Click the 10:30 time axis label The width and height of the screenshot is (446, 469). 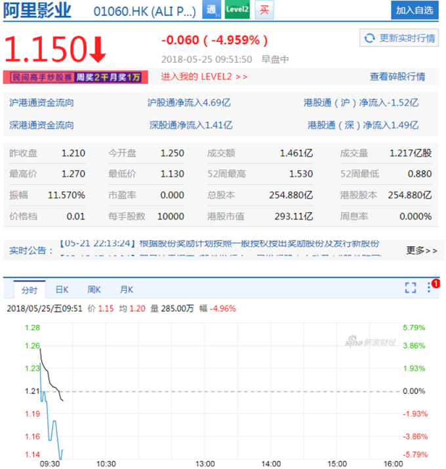click(x=106, y=464)
